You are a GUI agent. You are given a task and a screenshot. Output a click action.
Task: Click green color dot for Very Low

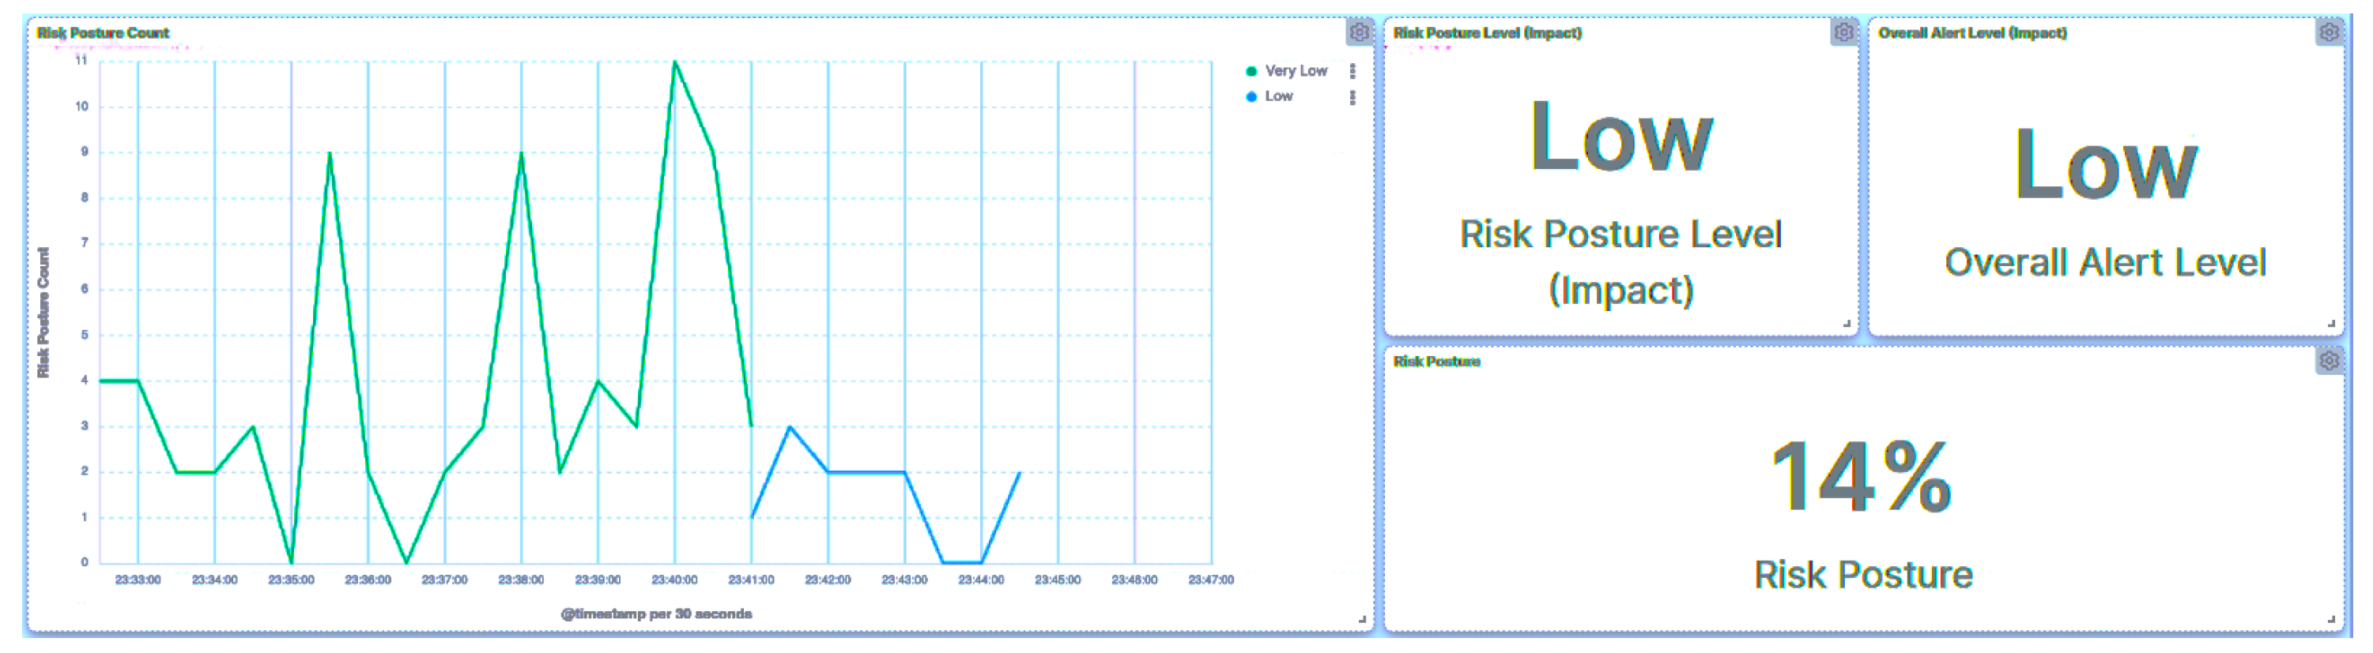(1251, 72)
